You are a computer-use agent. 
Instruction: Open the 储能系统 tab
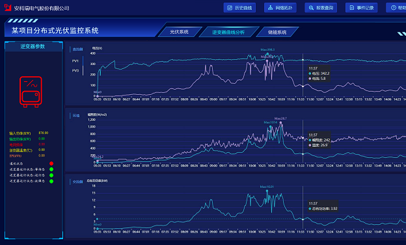tap(277, 32)
